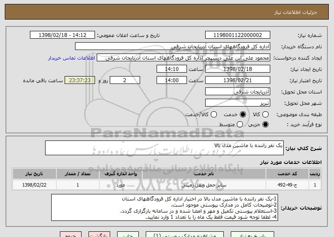
Task: Click creation date field 1398/02/18
Action: coord(238,69)
